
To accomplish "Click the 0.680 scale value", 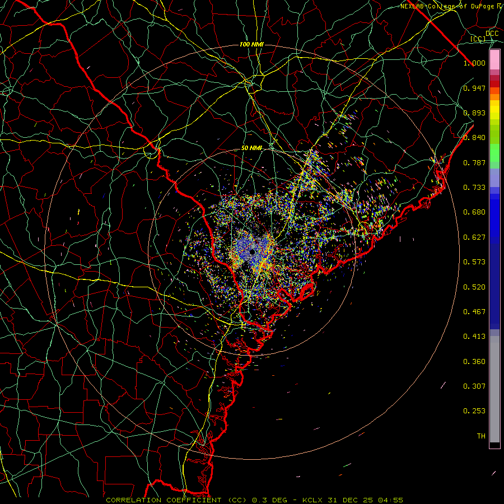I will click(x=474, y=212).
